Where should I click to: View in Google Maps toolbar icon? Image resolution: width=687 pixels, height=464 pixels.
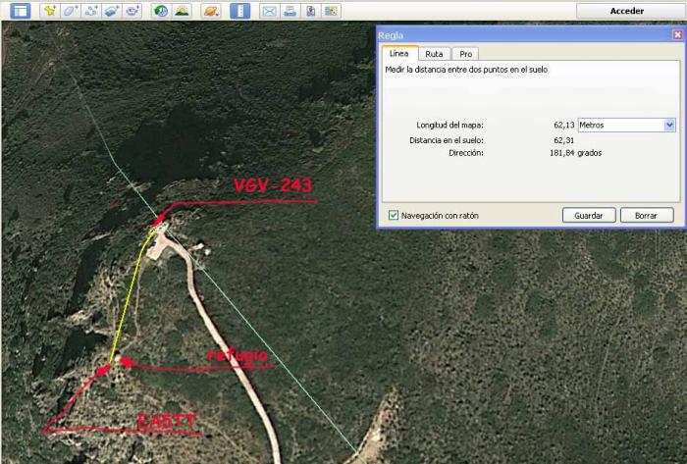coord(331,11)
